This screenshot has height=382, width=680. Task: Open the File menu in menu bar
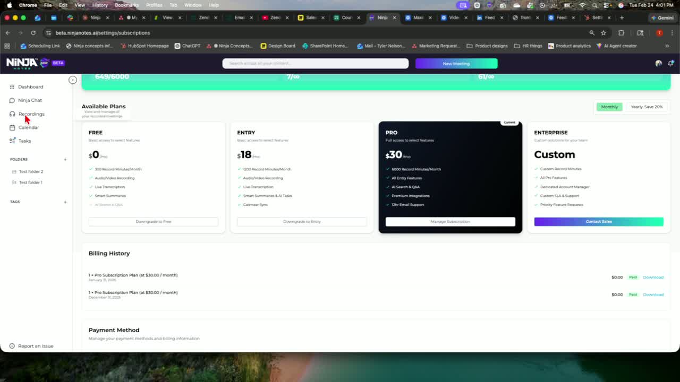tap(48, 5)
